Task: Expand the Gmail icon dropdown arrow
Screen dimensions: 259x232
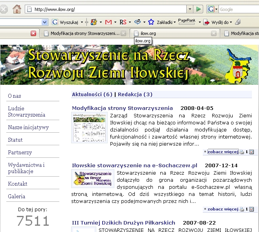Action: [x=115, y=22]
